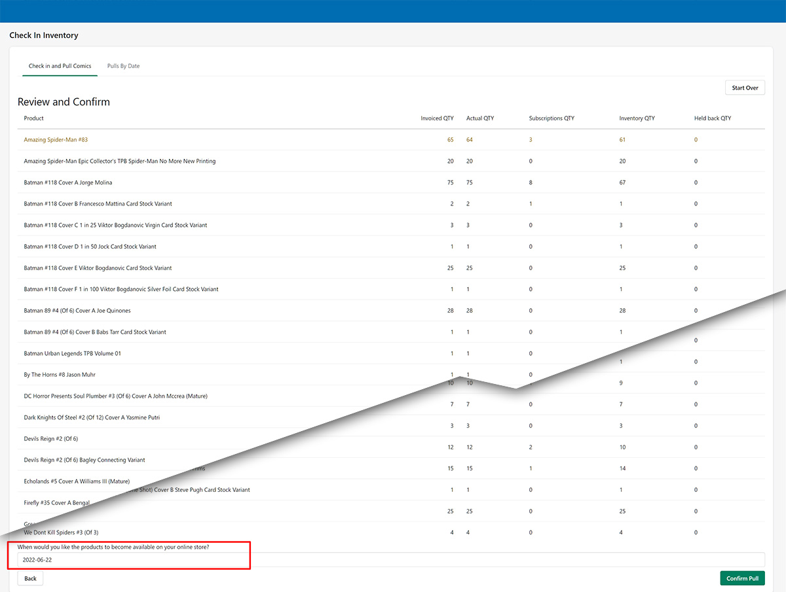Click the Review and Confirm heading
Image resolution: width=786 pixels, height=592 pixels.
pyautogui.click(x=64, y=102)
